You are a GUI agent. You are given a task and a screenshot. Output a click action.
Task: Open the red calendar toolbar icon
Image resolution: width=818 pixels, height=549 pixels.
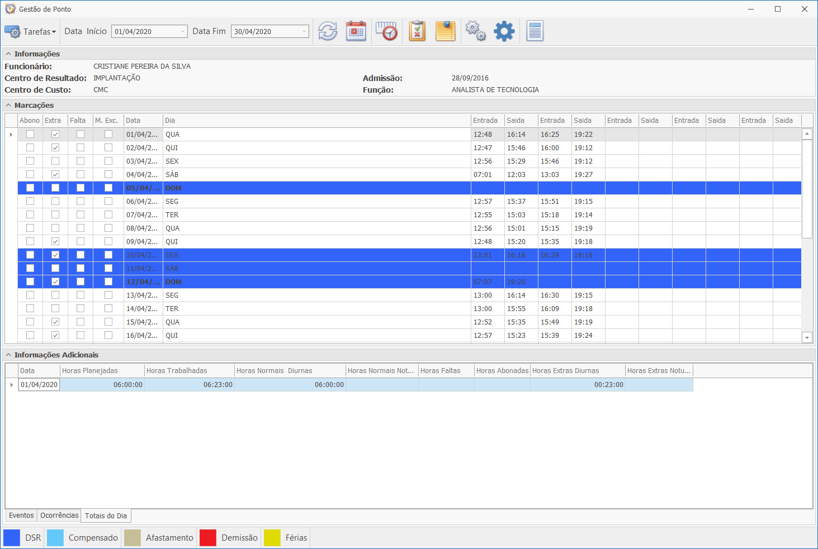pyautogui.click(x=356, y=31)
